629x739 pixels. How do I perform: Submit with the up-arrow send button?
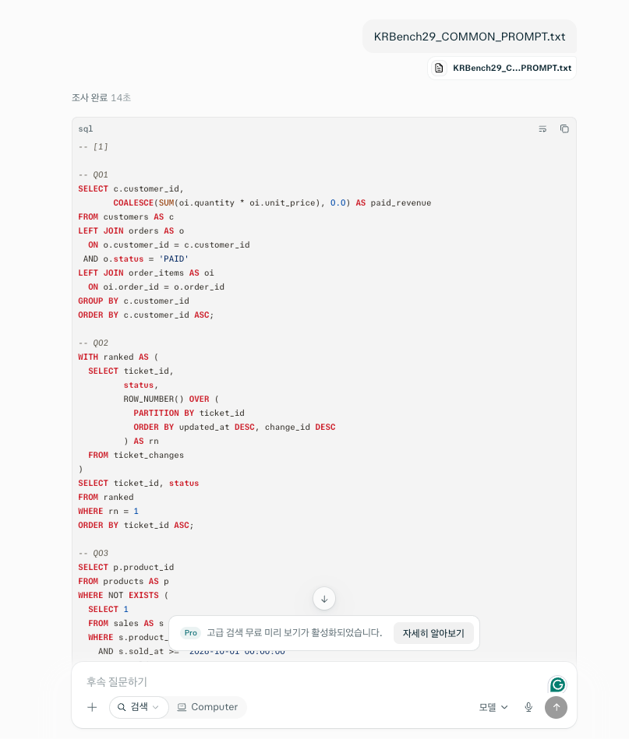[x=556, y=707]
